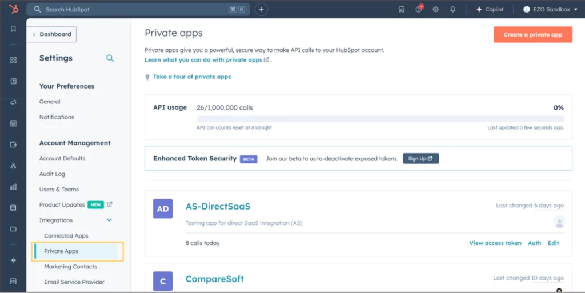Screen dimensions: 585x293
Task: Click View access token link
Action: click(x=495, y=243)
